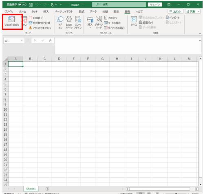This screenshot has width=203, height=194.
Task: Click the save icon in title bar
Action: point(31,5)
